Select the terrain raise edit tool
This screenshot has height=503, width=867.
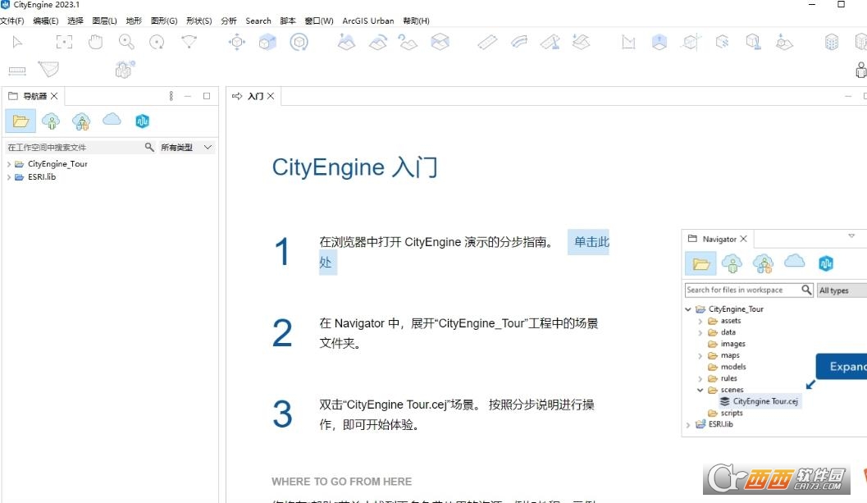tap(346, 42)
